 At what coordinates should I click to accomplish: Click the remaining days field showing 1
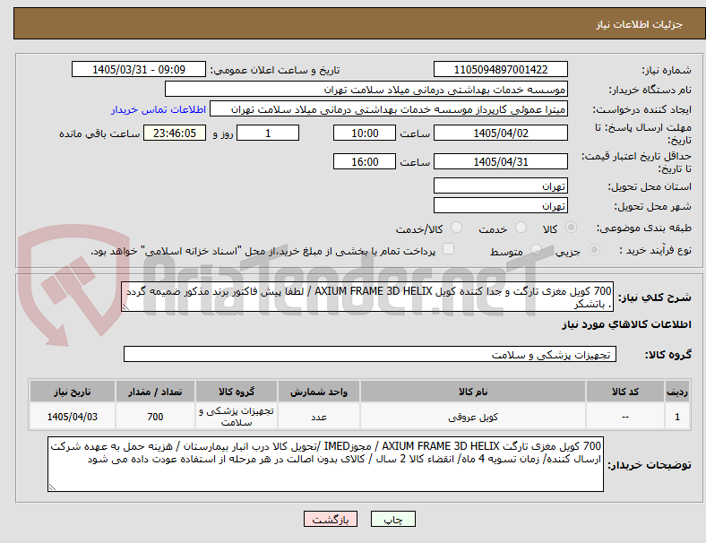[x=268, y=133]
